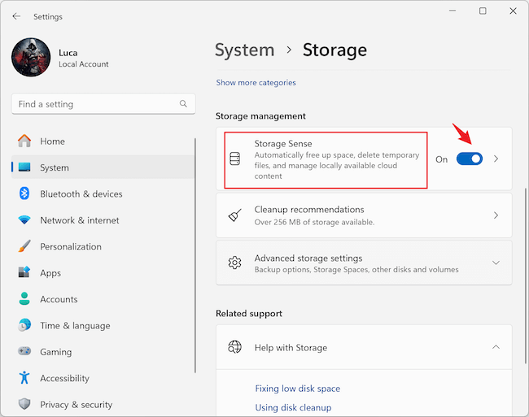Click the magnifier search icon

[183, 104]
